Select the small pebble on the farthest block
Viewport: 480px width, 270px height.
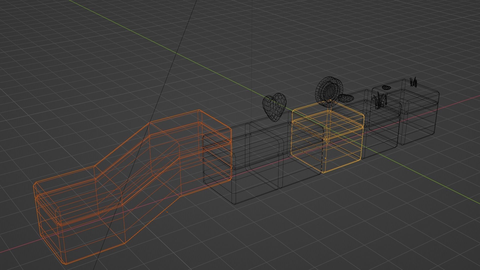click(386, 87)
